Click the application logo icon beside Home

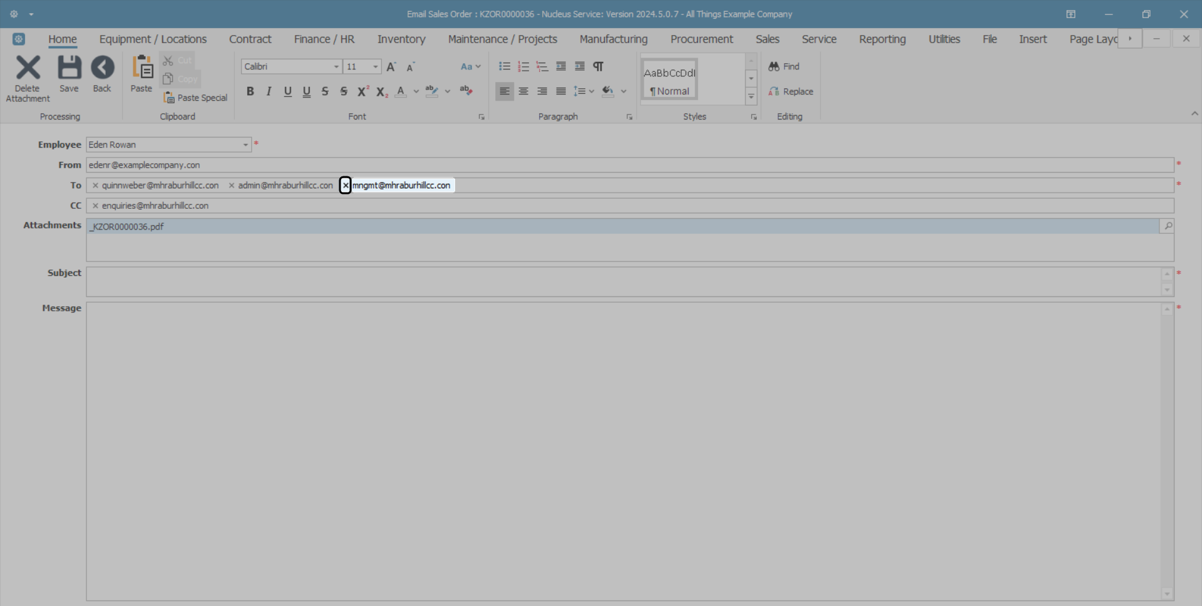(x=19, y=39)
